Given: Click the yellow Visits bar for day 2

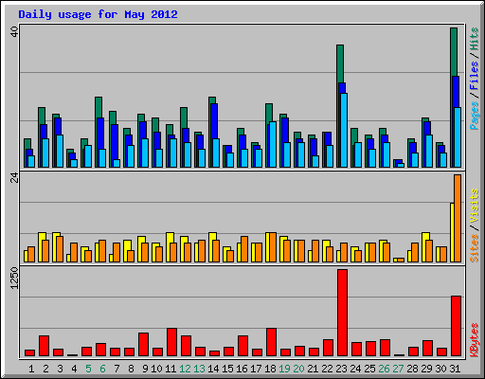Looking at the screenshot, I should point(42,236).
